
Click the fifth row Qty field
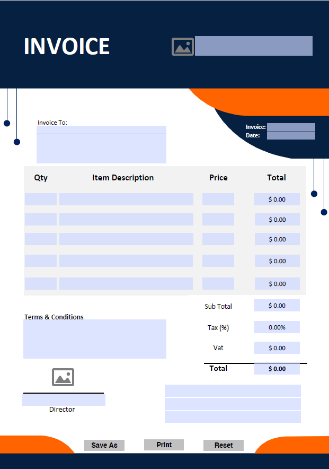(41, 284)
